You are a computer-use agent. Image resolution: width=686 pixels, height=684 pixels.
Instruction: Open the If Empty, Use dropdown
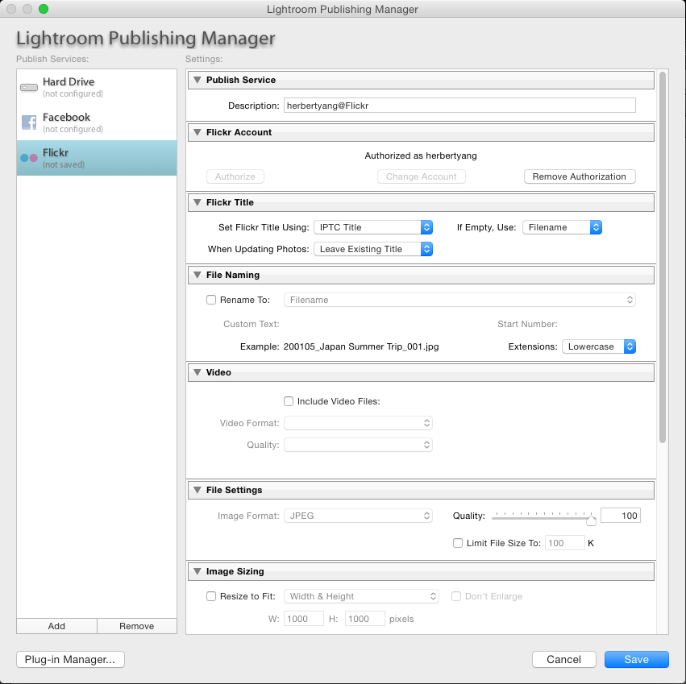click(x=562, y=227)
